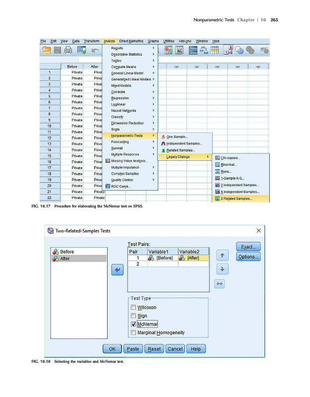310x397 pixels.
Task: Enable the Wilcoxon test checkbox
Action: (133, 308)
